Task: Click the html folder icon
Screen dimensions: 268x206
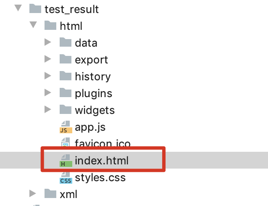Action: pos(50,26)
